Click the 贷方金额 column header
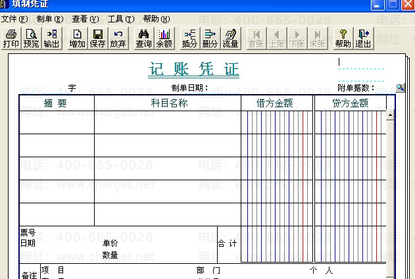This screenshot has width=415, height=279. point(350,103)
